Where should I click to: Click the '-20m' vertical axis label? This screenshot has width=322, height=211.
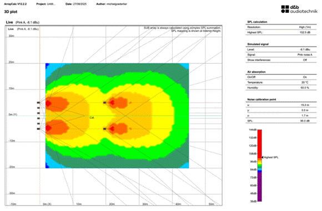11,167
